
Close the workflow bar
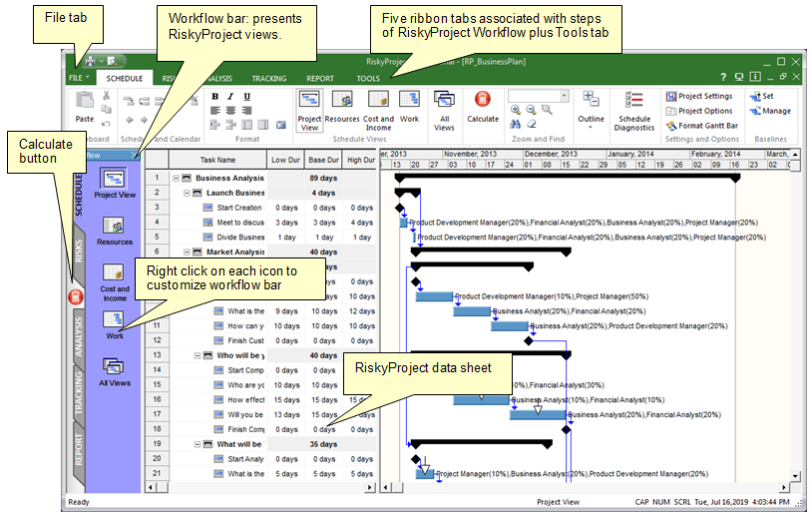tap(134, 155)
